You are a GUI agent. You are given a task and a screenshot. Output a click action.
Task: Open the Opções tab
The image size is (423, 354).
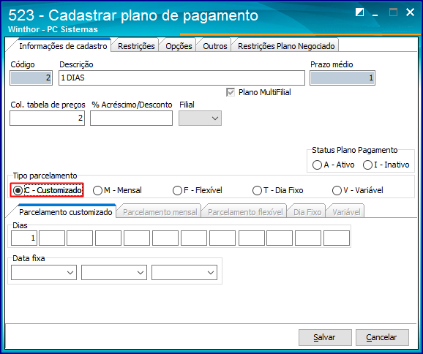(x=179, y=46)
